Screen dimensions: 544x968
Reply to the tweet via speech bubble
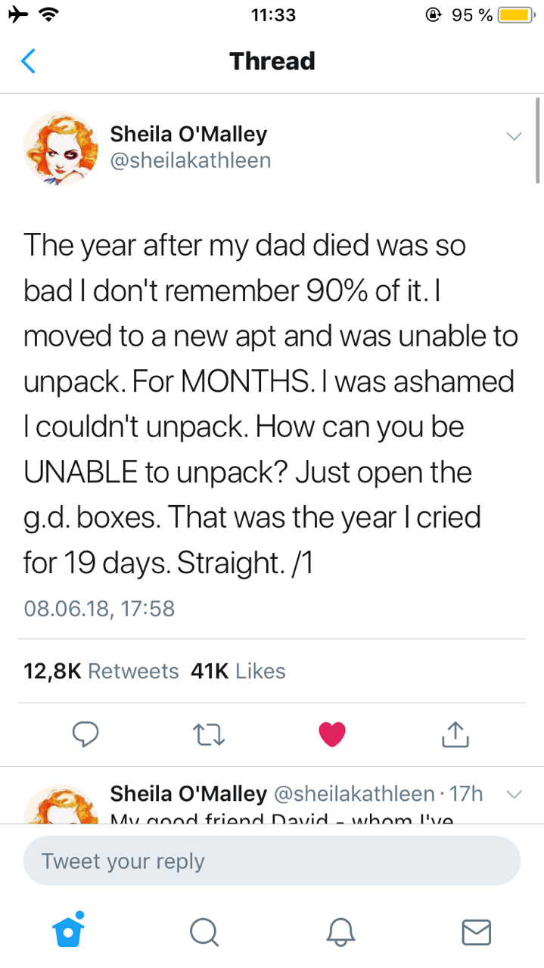point(85,733)
